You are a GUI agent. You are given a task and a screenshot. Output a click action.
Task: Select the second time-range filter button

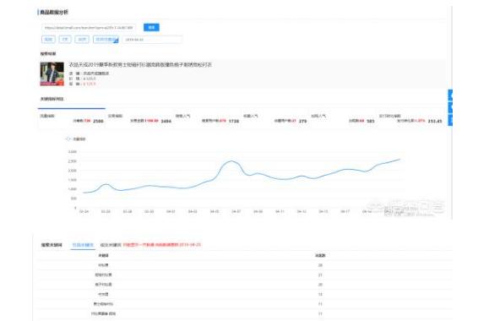(65, 39)
